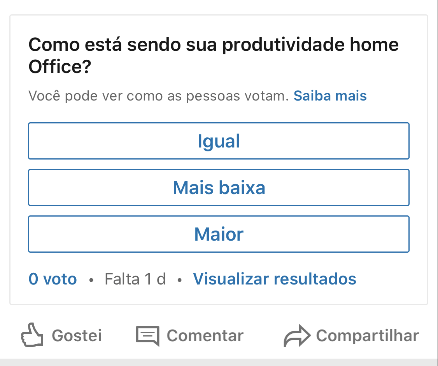Click Visualizar resultados to see results

(275, 279)
